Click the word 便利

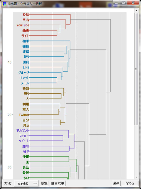pyautogui.click(x=26, y=62)
